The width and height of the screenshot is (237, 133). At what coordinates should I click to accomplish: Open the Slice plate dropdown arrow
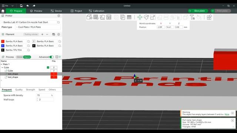pos(190,11)
